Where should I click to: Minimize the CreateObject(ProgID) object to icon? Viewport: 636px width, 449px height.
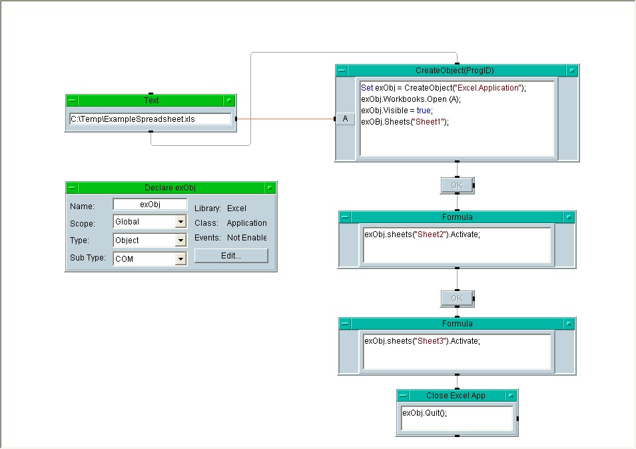571,71
